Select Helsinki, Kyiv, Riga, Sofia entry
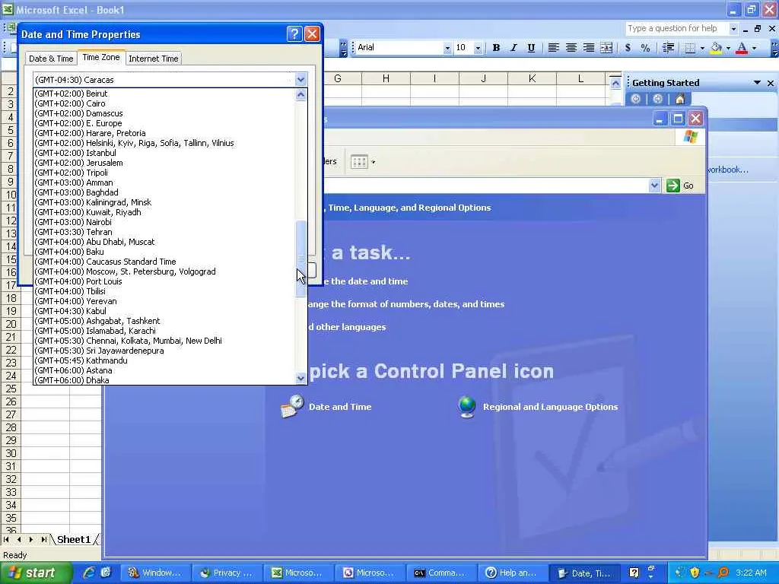The image size is (779, 584). (x=164, y=143)
